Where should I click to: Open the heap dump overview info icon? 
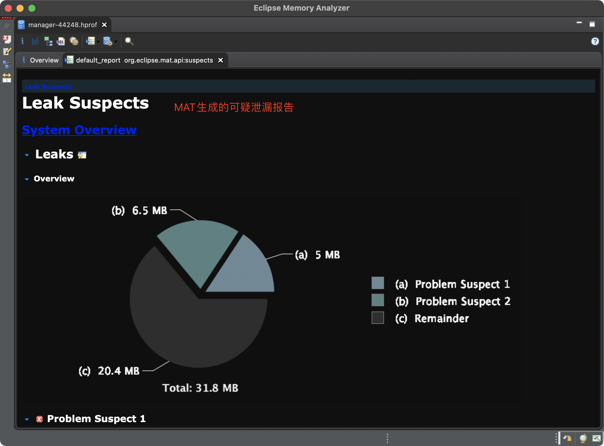click(x=22, y=41)
